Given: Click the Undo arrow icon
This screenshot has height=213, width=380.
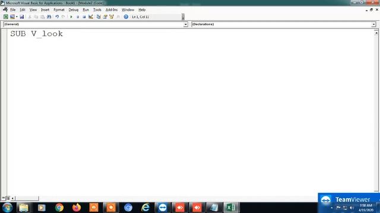Looking at the screenshot, I should pyautogui.click(x=57, y=17).
